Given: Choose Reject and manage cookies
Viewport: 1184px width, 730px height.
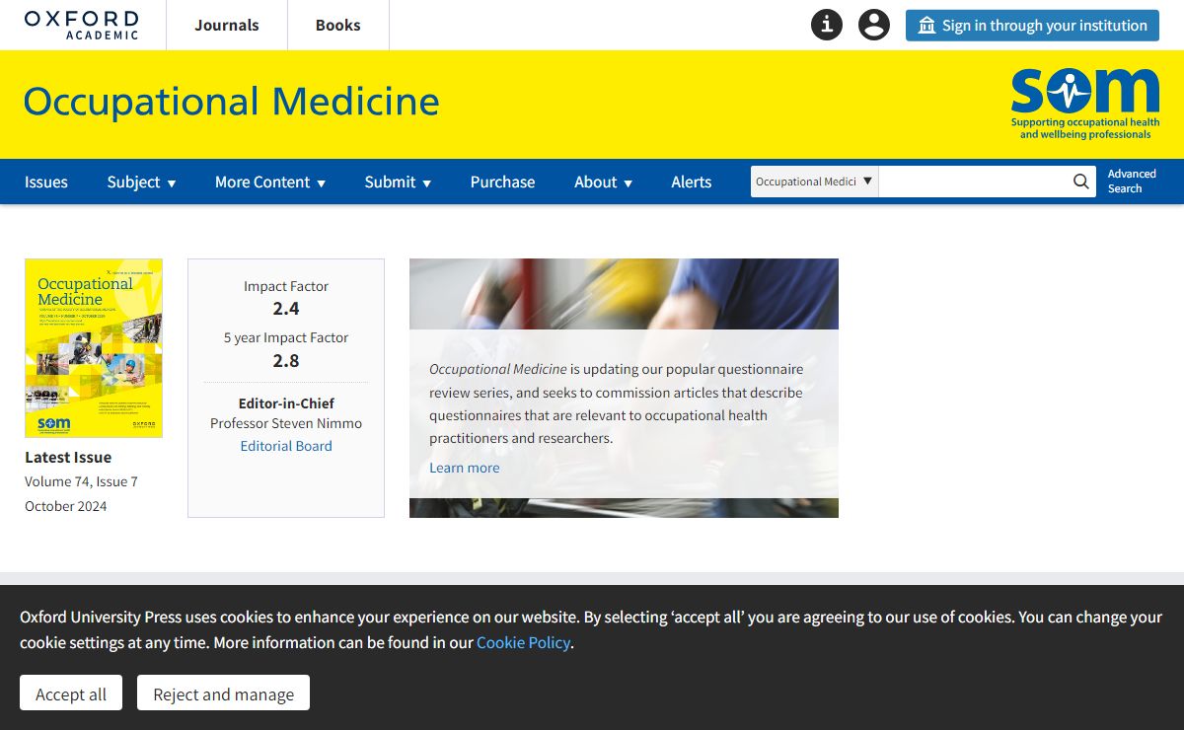Looking at the screenshot, I should click(x=223, y=693).
